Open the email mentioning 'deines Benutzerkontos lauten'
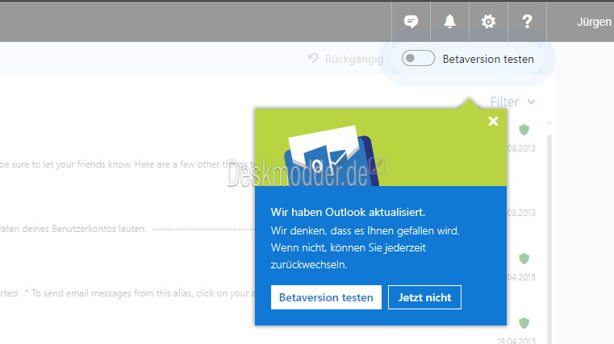Screen dimensions: 614x344 tap(127, 229)
